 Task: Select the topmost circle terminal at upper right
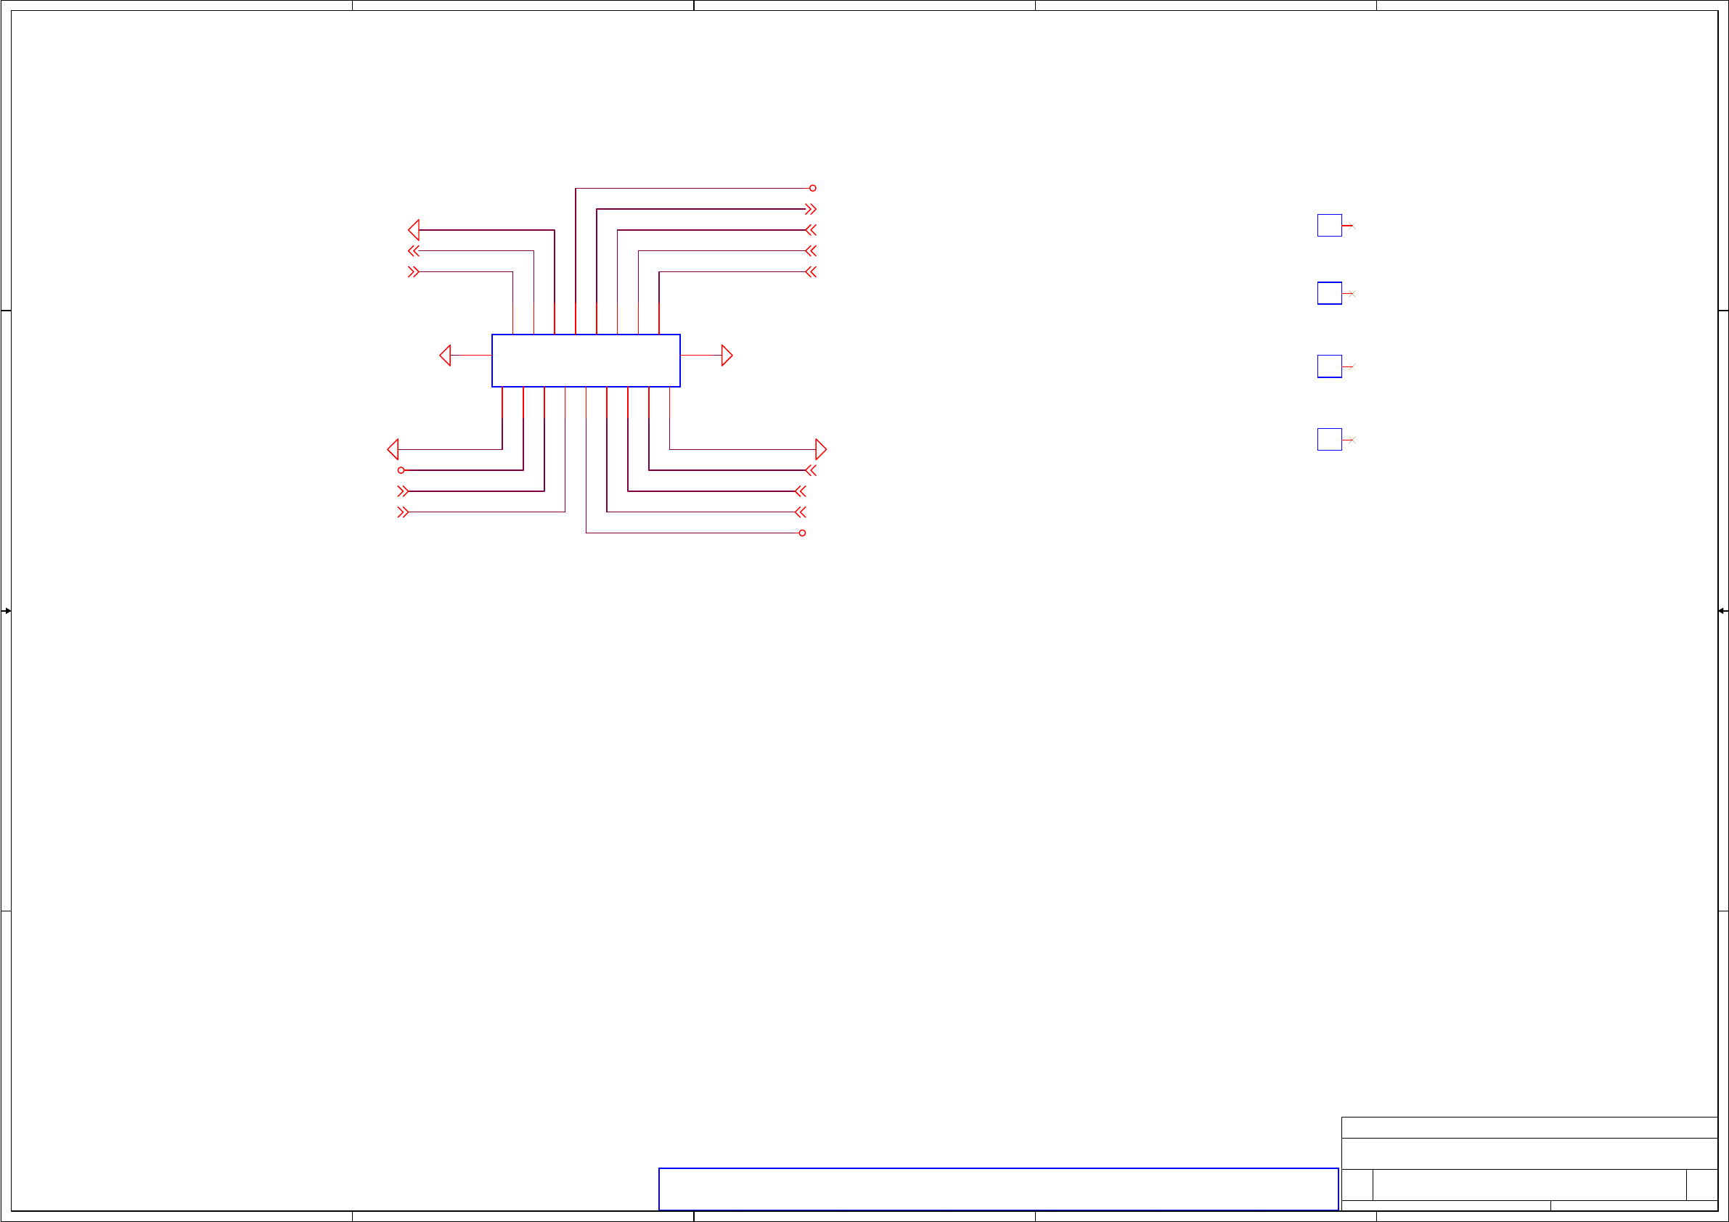click(812, 188)
